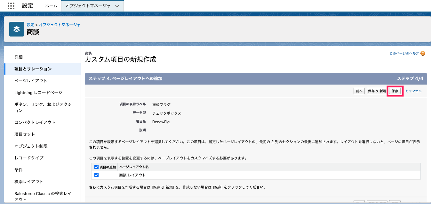Open the App Launcher grid icon
Image resolution: width=431 pixels, height=204 pixels.
11,6
